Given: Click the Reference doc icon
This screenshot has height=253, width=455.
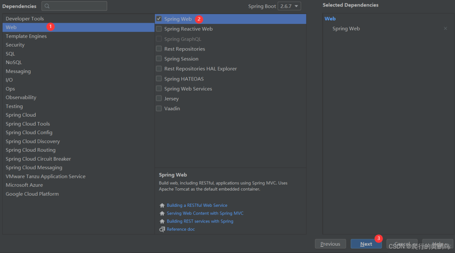Looking at the screenshot, I should click(162, 230).
